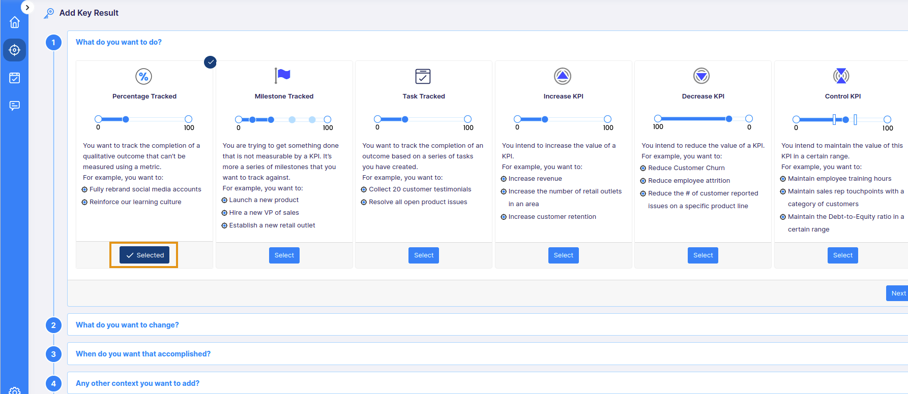The width and height of the screenshot is (908, 394).
Task: Collapse 'What do you want to do?' section
Action: click(x=119, y=42)
